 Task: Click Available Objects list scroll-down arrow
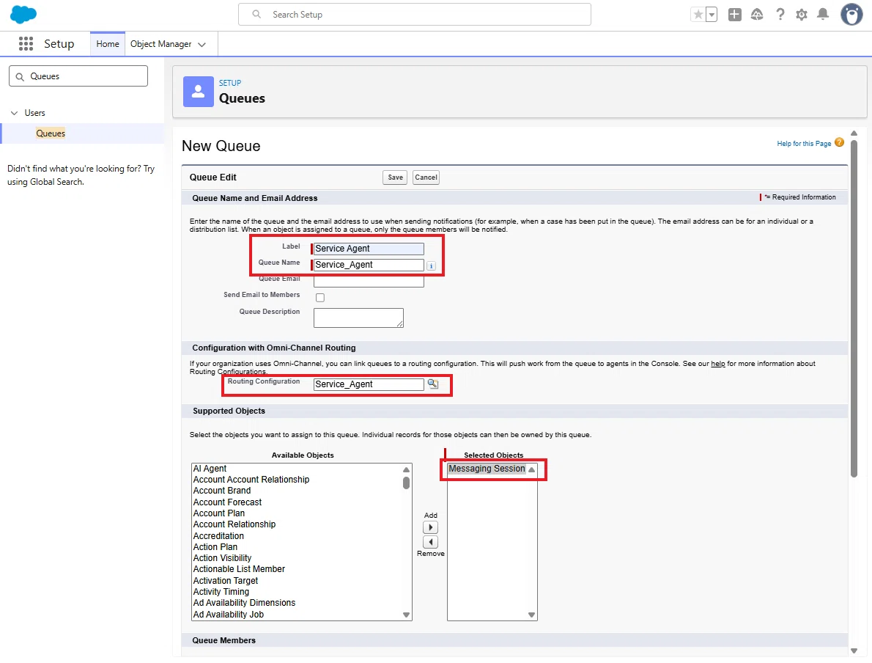407,615
